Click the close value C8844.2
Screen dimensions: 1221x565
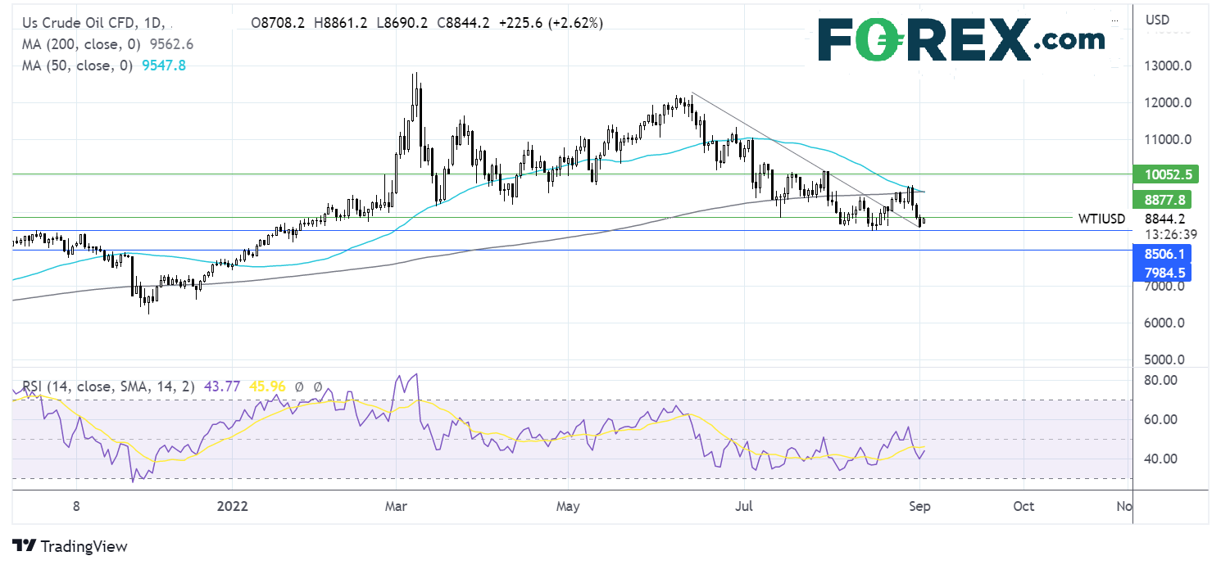tap(461, 24)
